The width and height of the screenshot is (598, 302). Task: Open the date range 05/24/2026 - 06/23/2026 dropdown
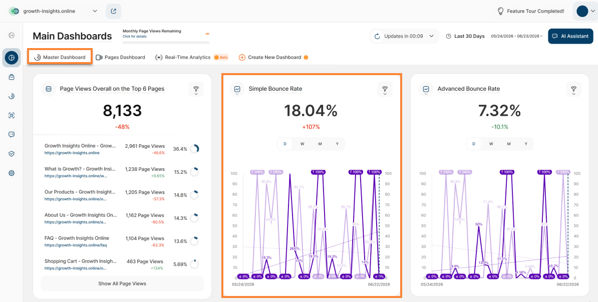click(x=517, y=36)
